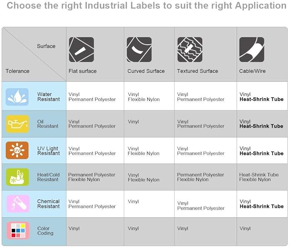Select the Chemical Resistant test tube icon

pos(18,204)
